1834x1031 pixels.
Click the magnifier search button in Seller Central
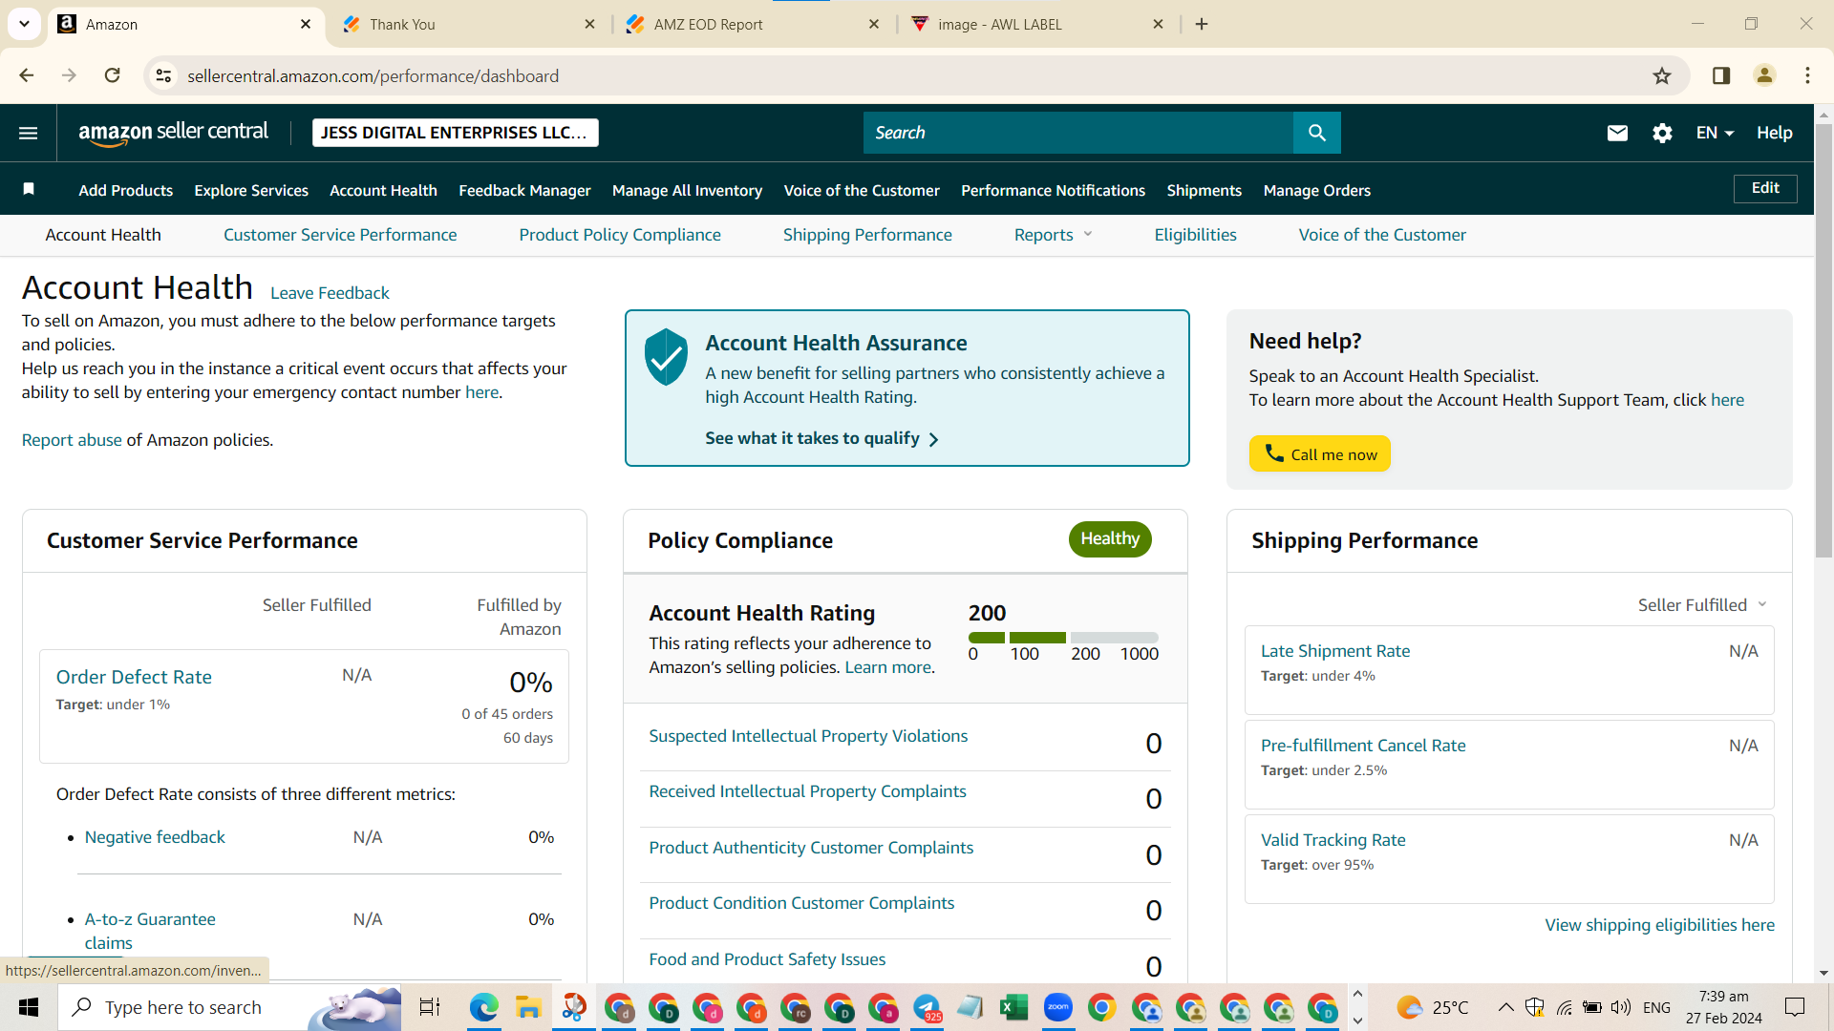1317,133
